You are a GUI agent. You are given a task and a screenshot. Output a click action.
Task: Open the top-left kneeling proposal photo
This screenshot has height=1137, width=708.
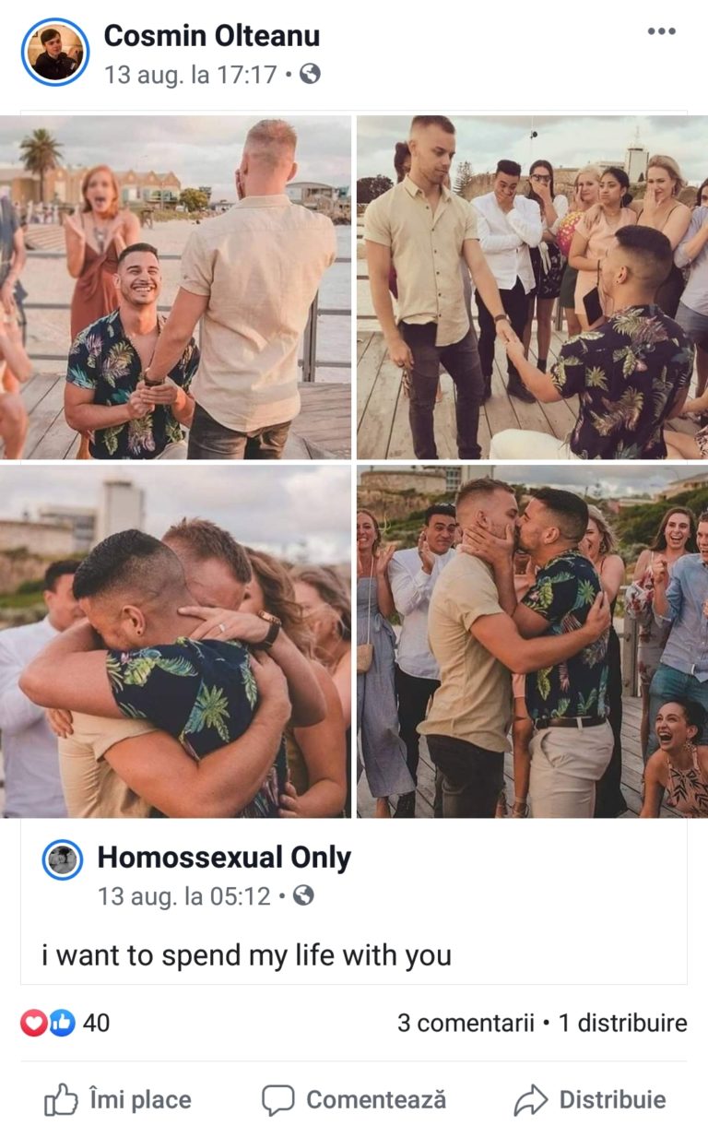coord(175,287)
